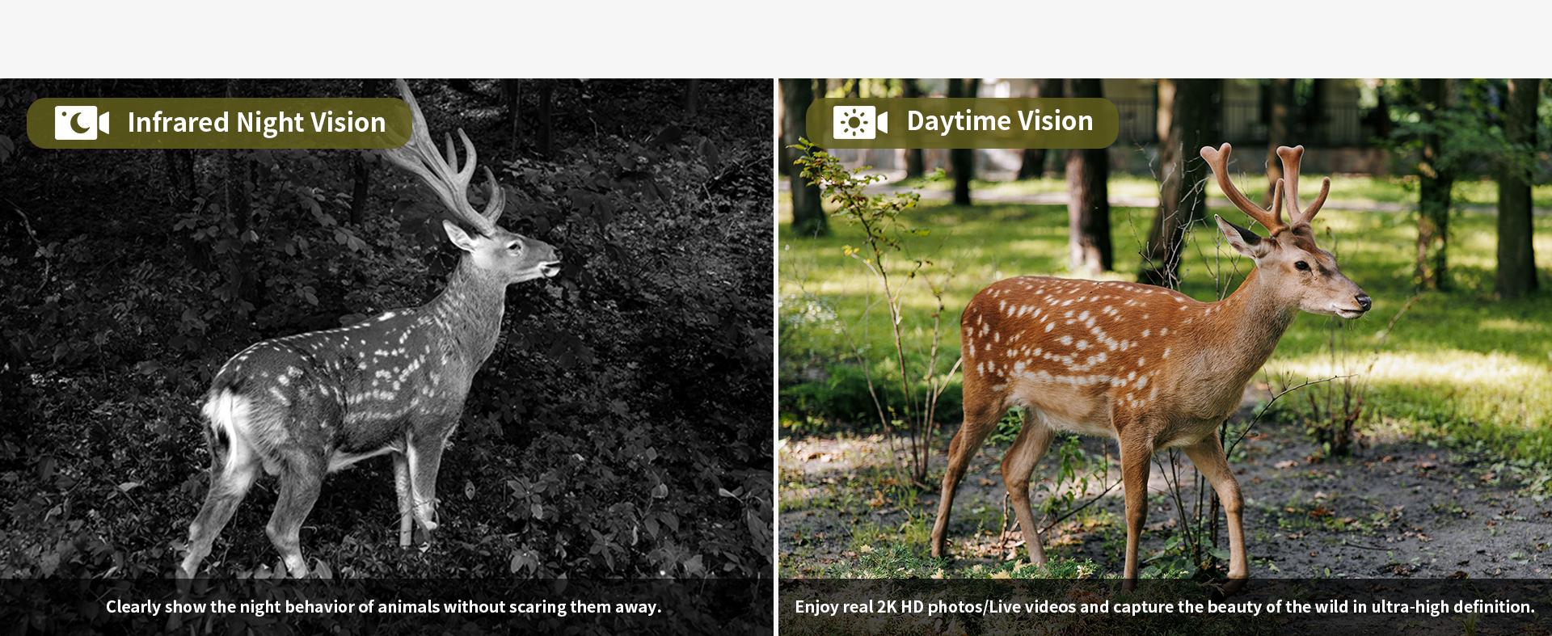Click the blank white header area

[776, 39]
